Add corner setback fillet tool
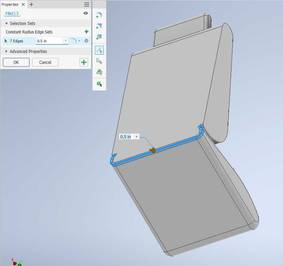 point(99,37)
